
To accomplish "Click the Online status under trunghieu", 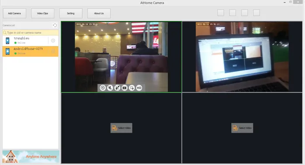I will pyautogui.click(x=20, y=42).
